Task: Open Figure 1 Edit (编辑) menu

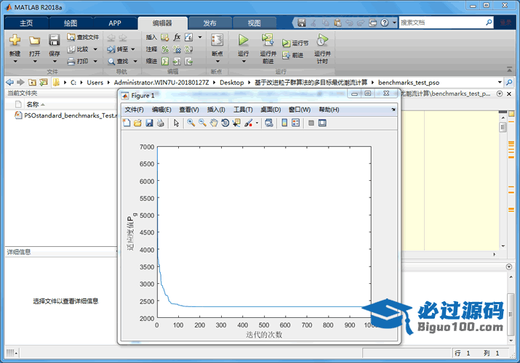Action: coord(161,110)
